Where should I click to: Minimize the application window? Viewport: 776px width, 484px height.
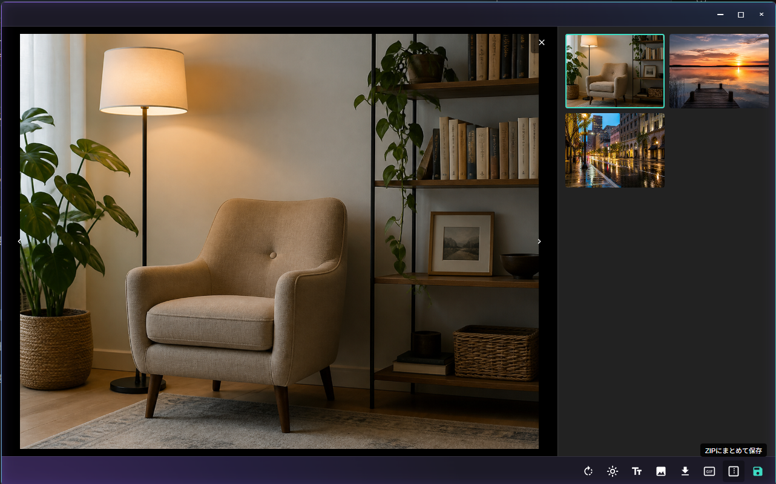pyautogui.click(x=720, y=15)
